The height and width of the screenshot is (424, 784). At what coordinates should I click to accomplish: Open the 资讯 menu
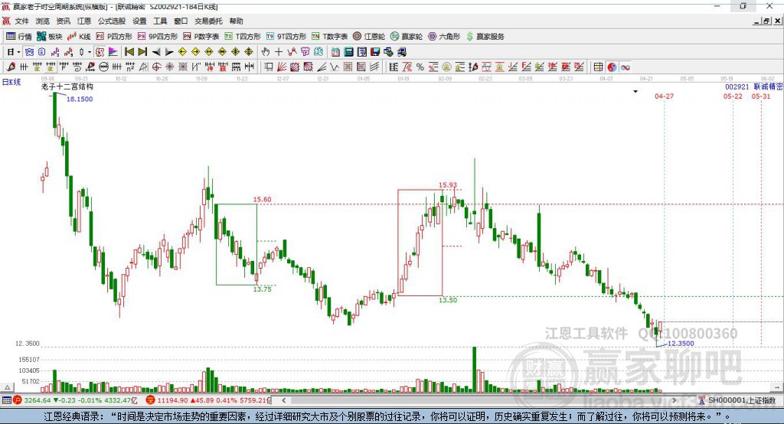click(63, 21)
